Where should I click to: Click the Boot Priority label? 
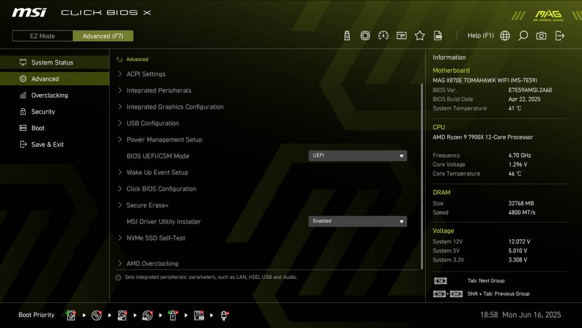click(37, 315)
